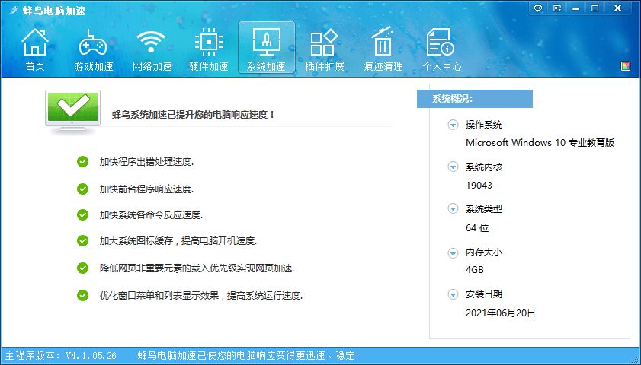Toggle 加快前台程序响应速度 green check
This screenshot has height=365, width=641.
coord(82,189)
